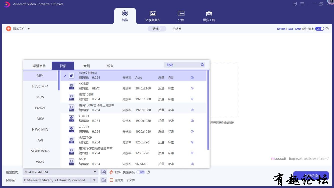
Task: Select the 高清1080P preset name
Action: pyautogui.click(x=86, y=95)
